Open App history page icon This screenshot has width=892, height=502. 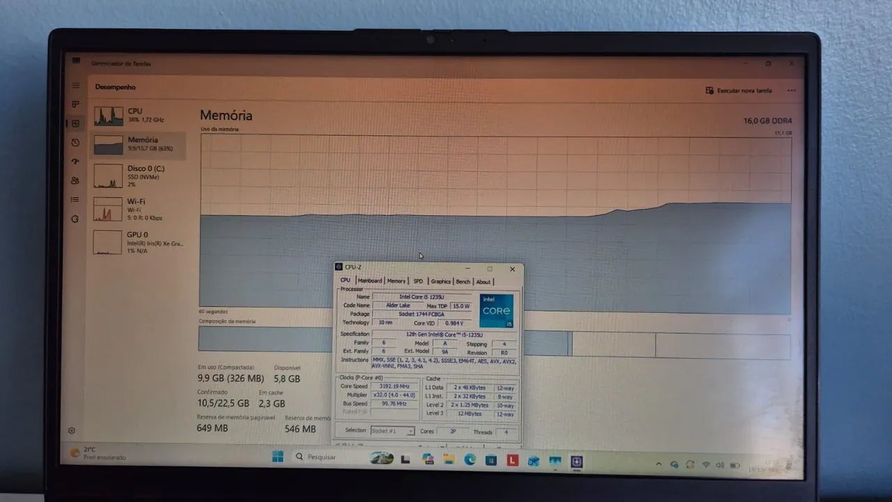click(75, 142)
